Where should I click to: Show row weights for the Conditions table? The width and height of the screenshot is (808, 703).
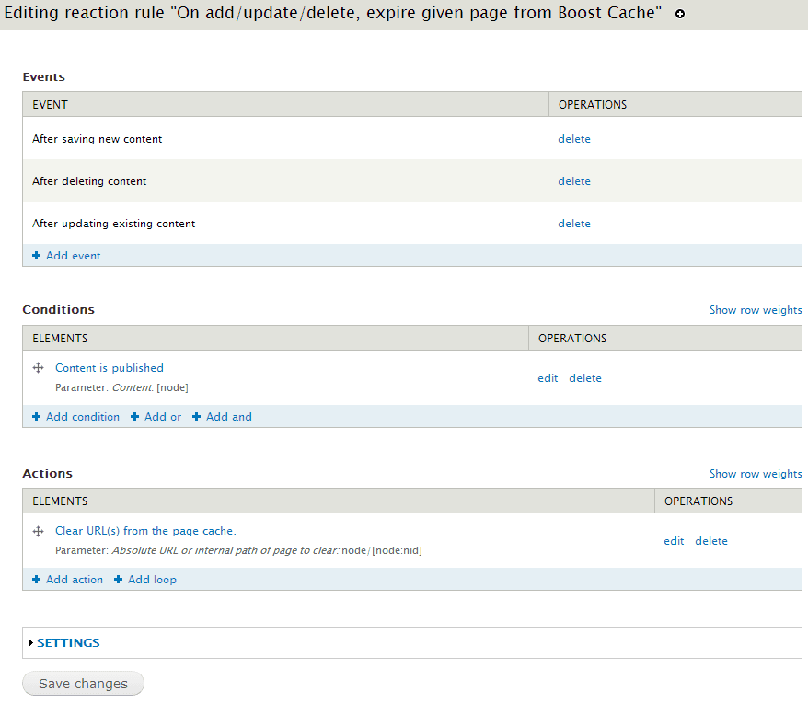pos(755,309)
